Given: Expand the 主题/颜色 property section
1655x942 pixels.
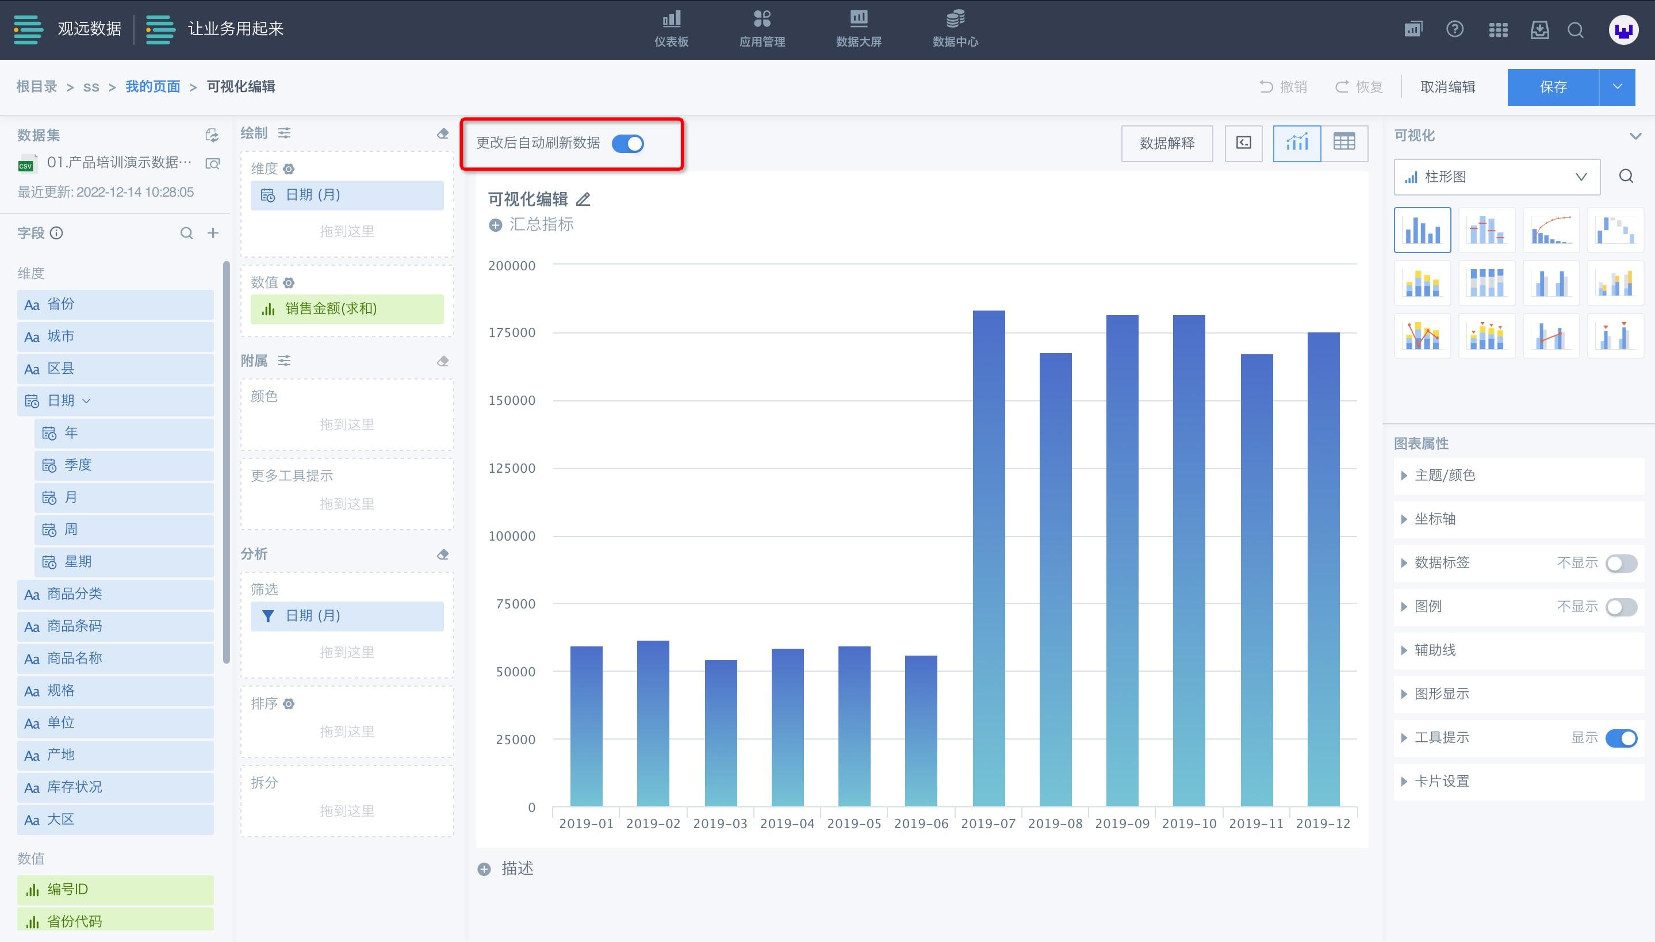Looking at the screenshot, I should click(x=1444, y=476).
